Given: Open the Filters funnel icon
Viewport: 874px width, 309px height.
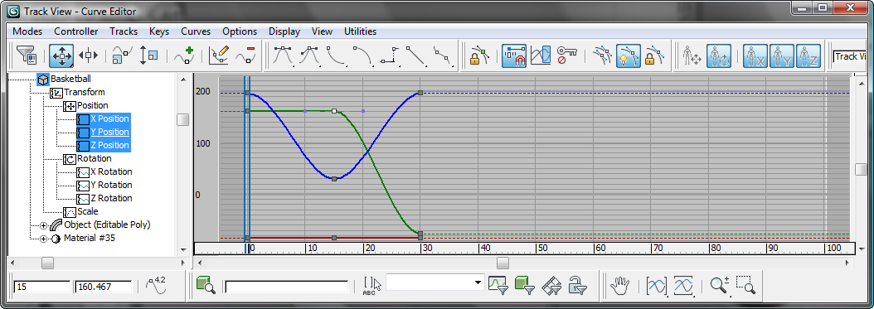Looking at the screenshot, I should click(27, 56).
